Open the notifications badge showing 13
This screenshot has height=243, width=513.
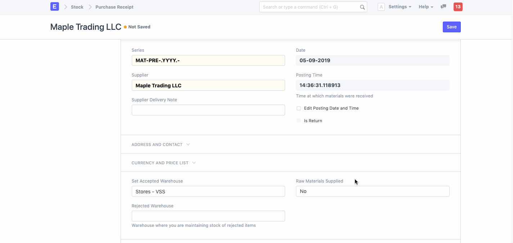(458, 7)
